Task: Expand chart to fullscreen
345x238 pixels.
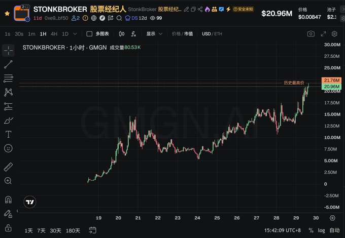Action: point(323,34)
